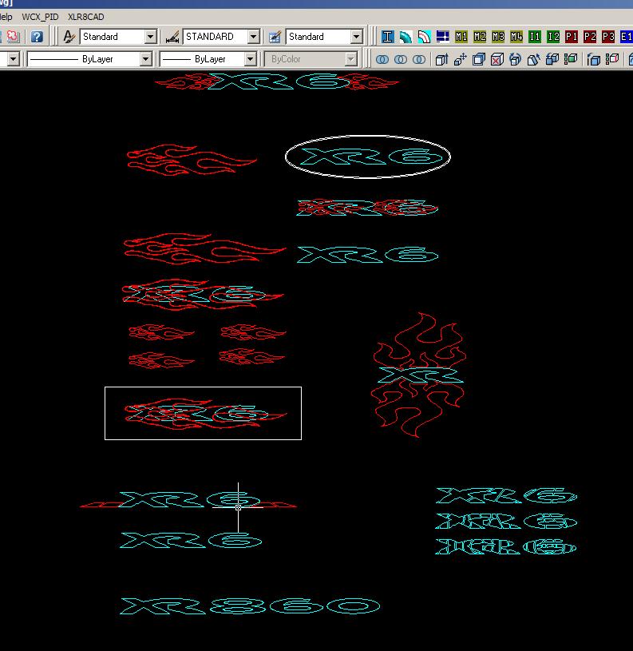This screenshot has width=633, height=651.
Task: Open the Text Style manager icon
Action: click(69, 37)
